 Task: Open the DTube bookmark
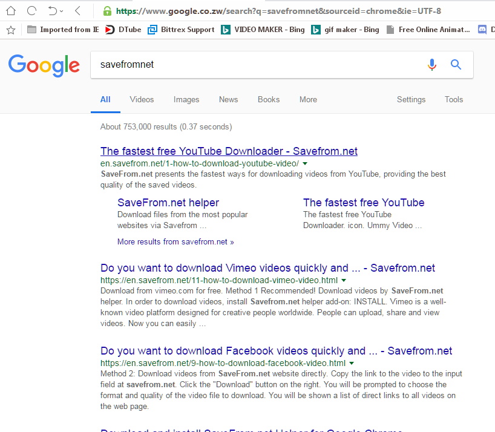tap(123, 30)
